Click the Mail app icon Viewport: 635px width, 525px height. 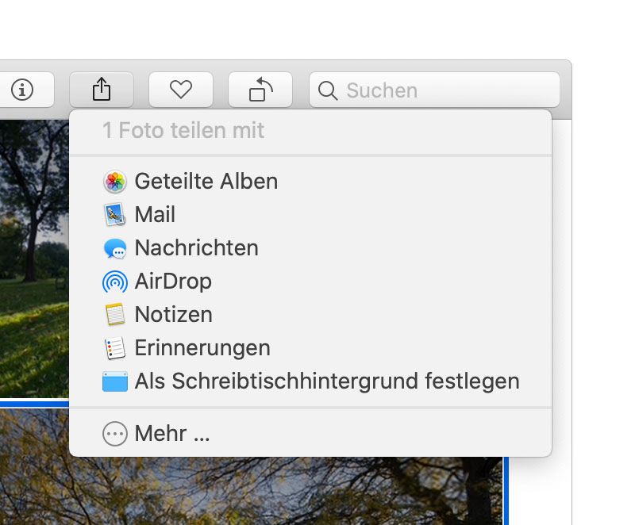tap(115, 215)
